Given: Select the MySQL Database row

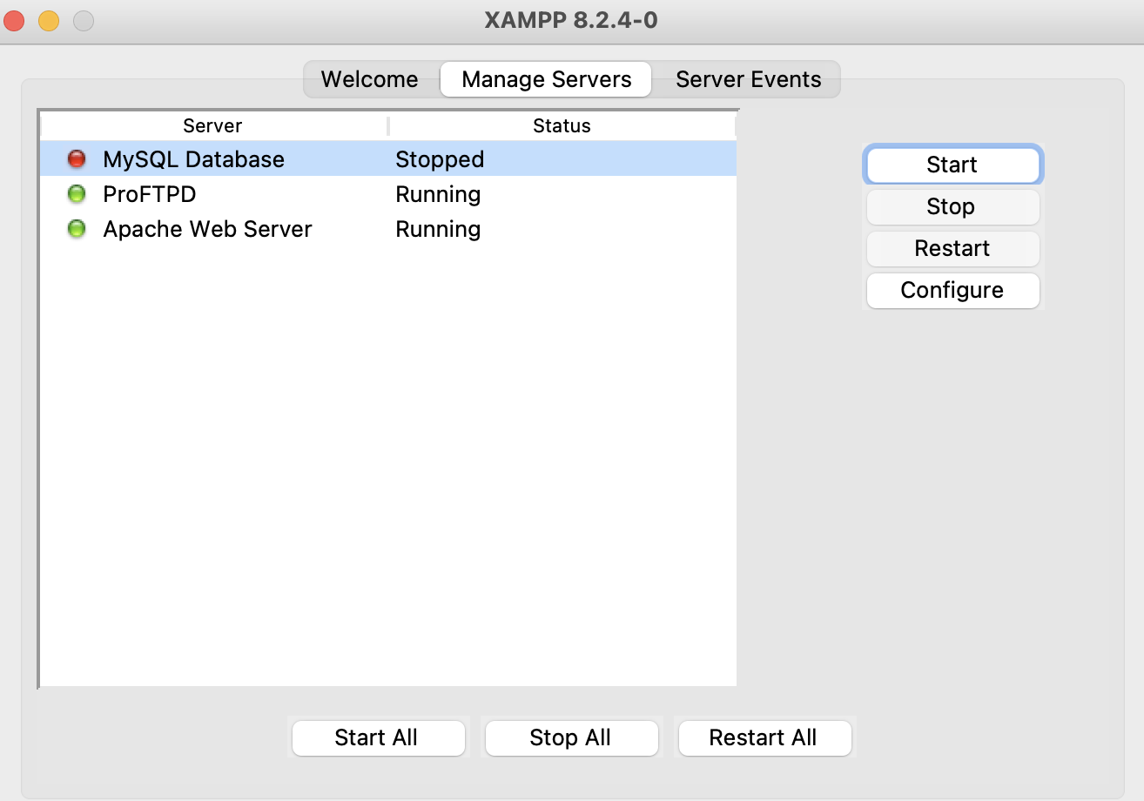Looking at the screenshot, I should 388,159.
